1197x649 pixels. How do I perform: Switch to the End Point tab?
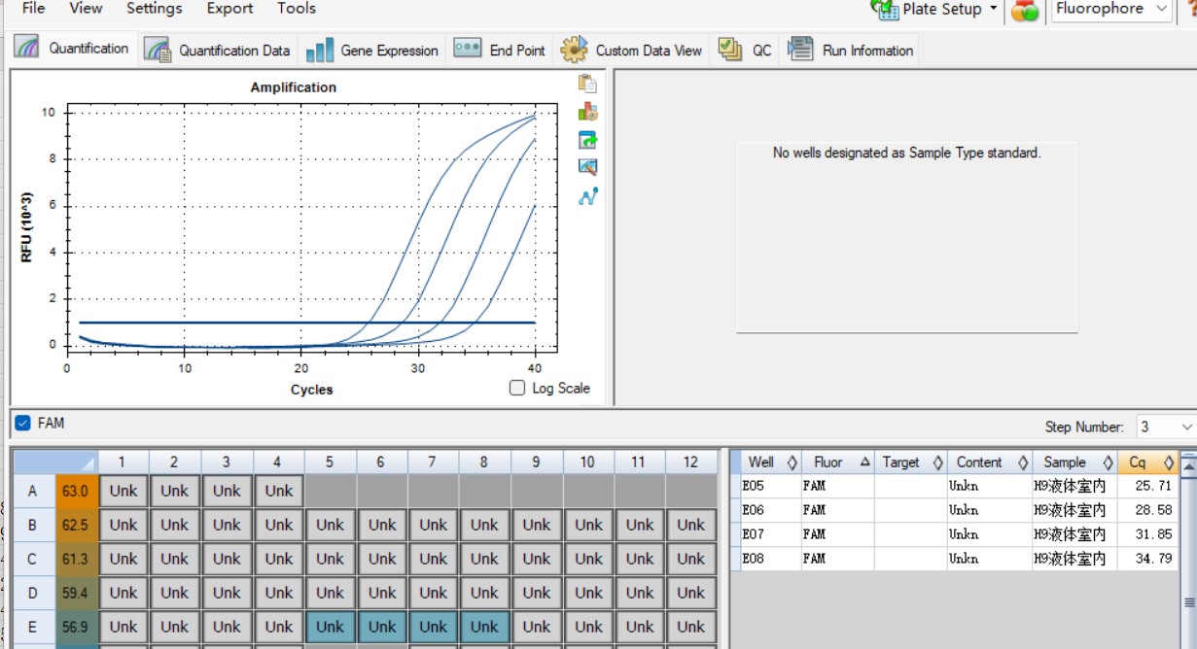(x=500, y=50)
